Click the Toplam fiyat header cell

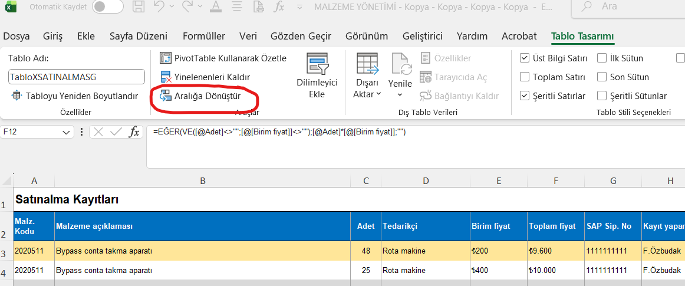coord(555,226)
